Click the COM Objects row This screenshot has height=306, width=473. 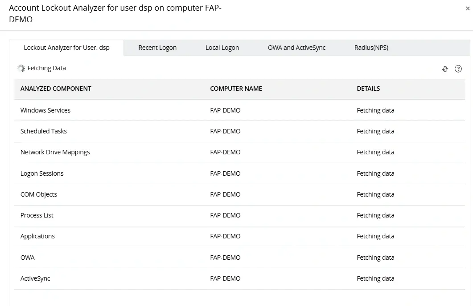(x=39, y=194)
